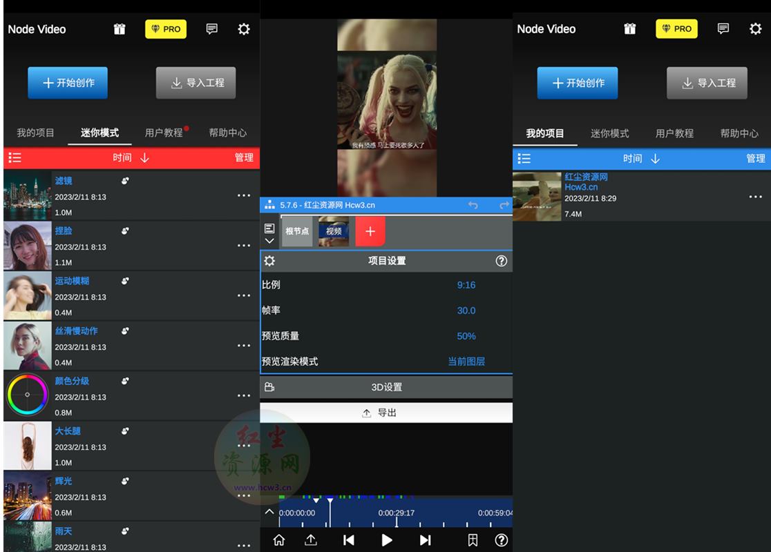Open the gift icon in left panel

[x=120, y=29]
